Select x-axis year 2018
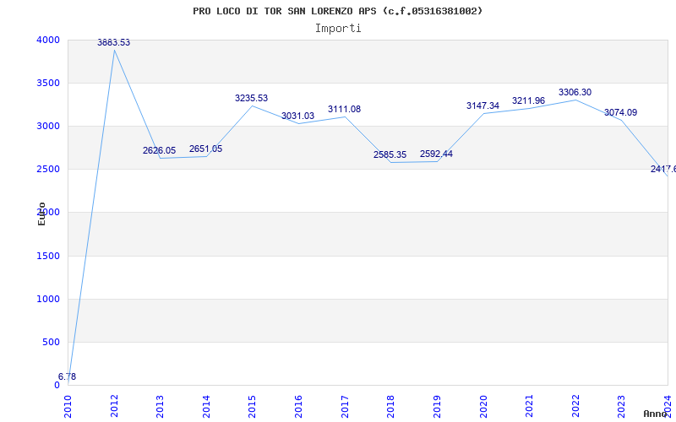 (391, 407)
